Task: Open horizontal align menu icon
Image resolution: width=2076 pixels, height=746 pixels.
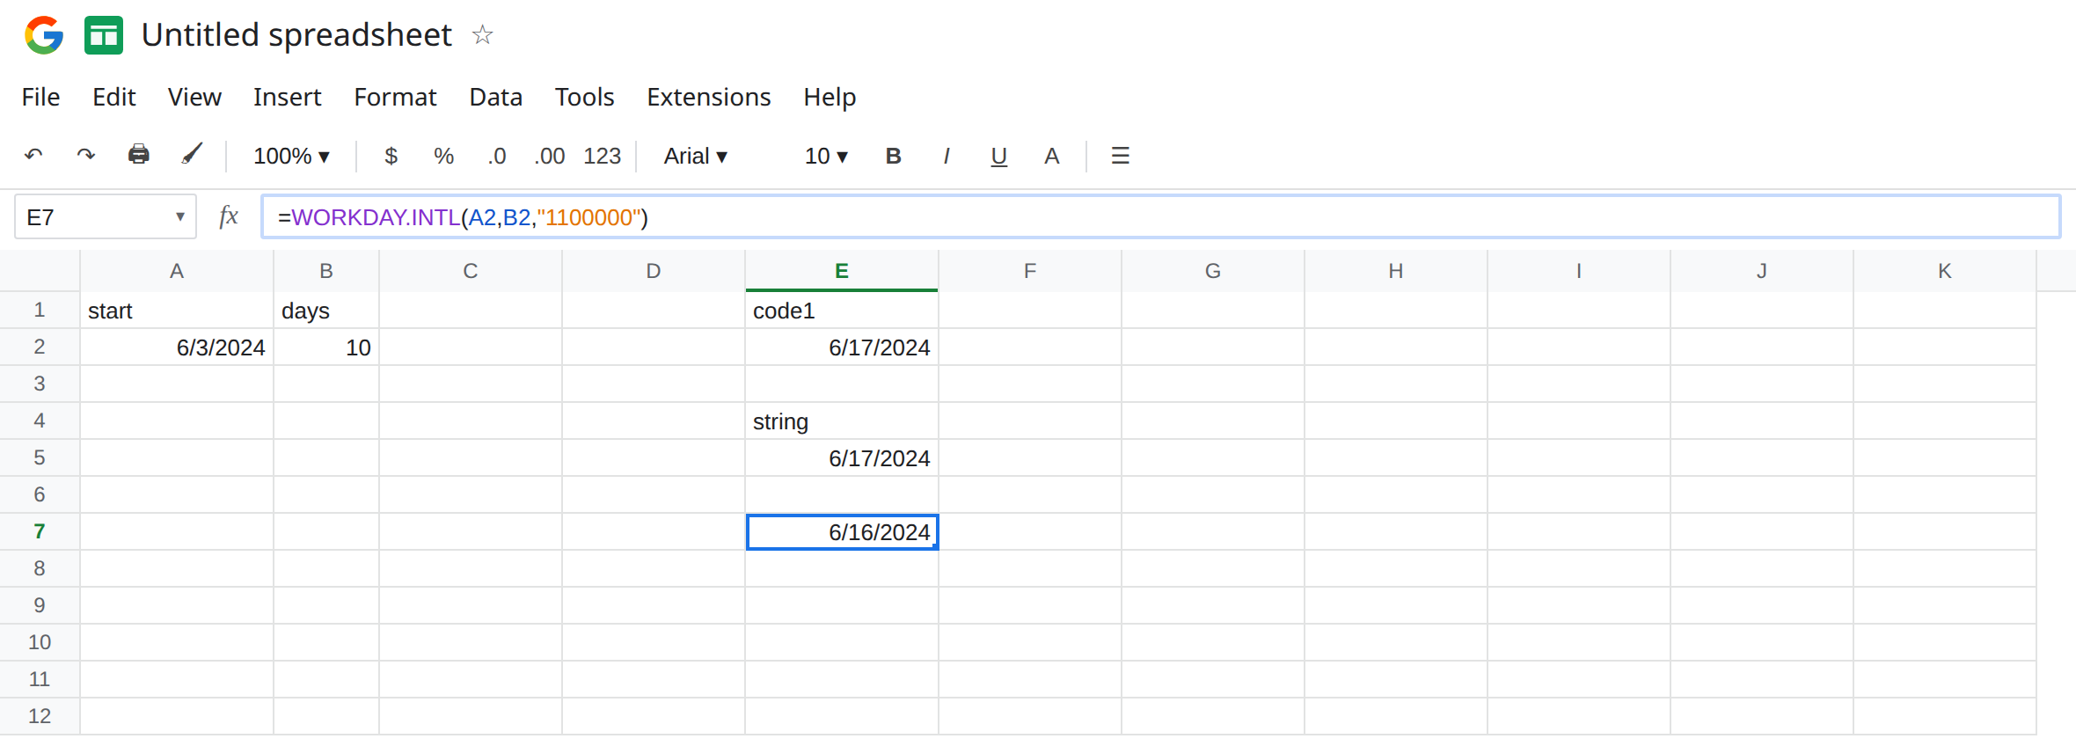Action: [1120, 156]
